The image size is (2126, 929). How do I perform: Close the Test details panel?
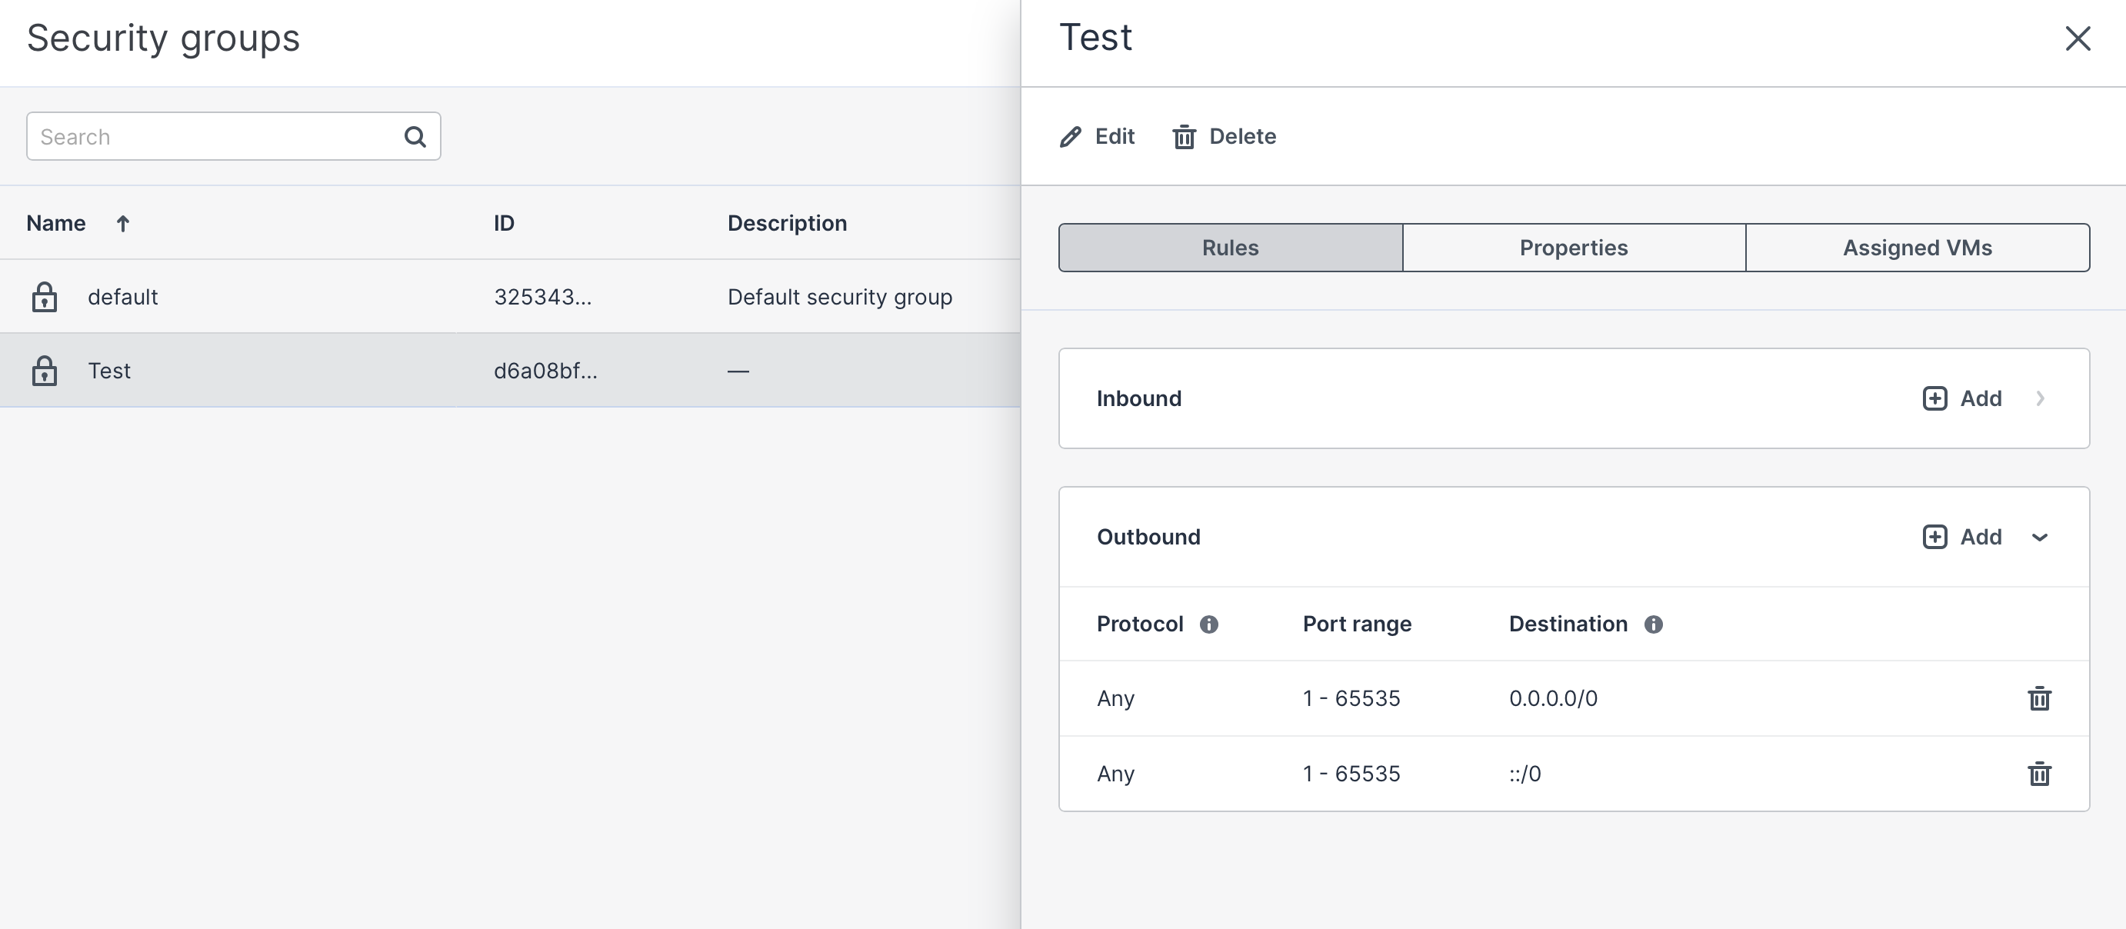click(x=2078, y=38)
